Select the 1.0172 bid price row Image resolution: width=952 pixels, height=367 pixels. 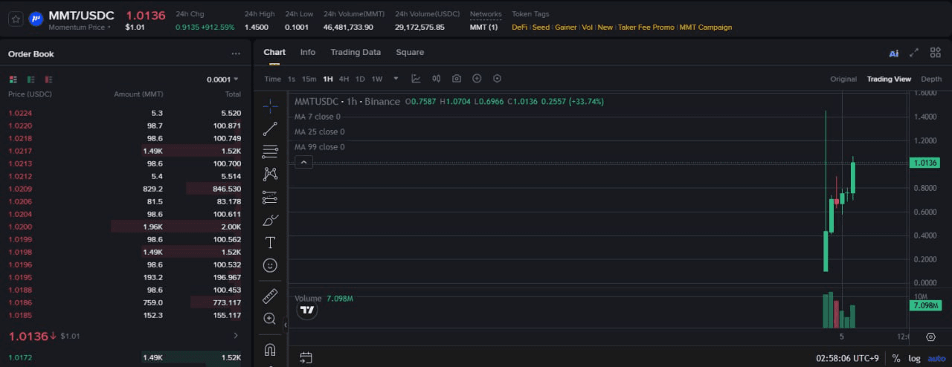[124, 358]
